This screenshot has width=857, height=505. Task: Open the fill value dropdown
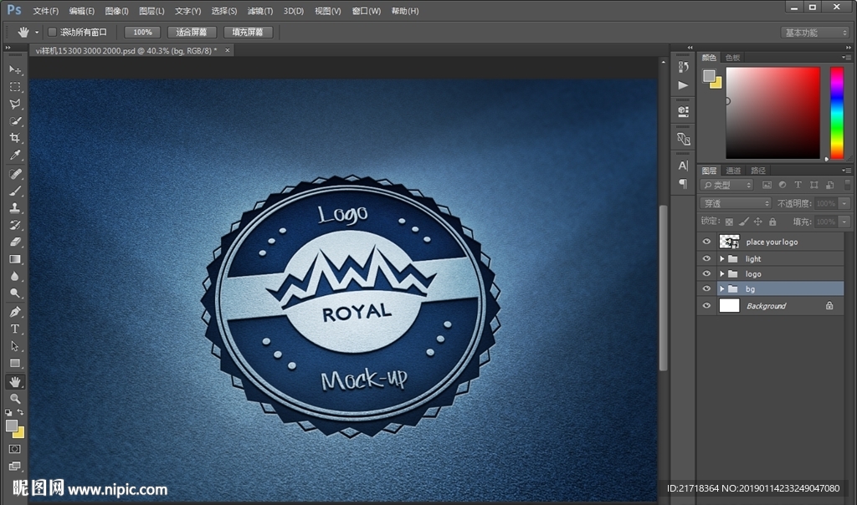coord(844,222)
